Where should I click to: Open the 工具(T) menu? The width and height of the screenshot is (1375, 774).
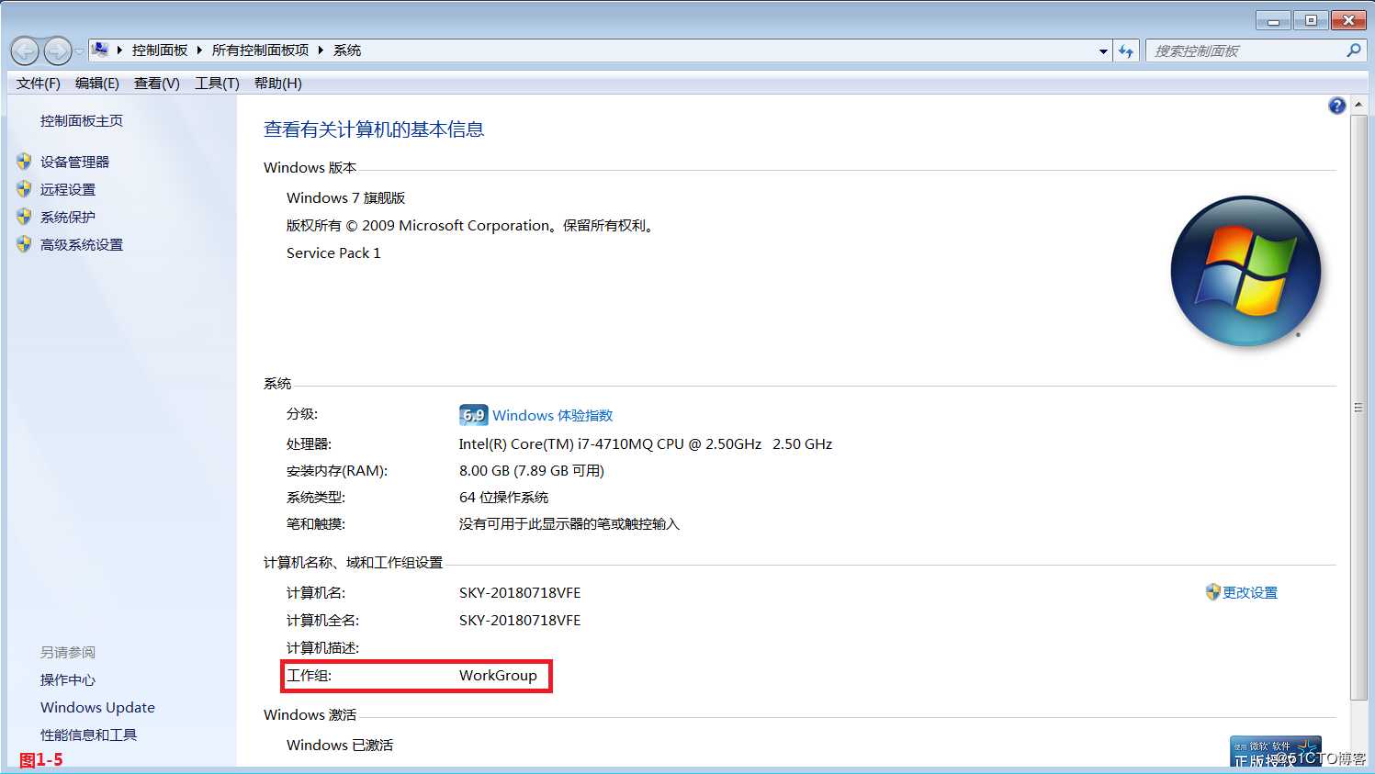tap(217, 84)
